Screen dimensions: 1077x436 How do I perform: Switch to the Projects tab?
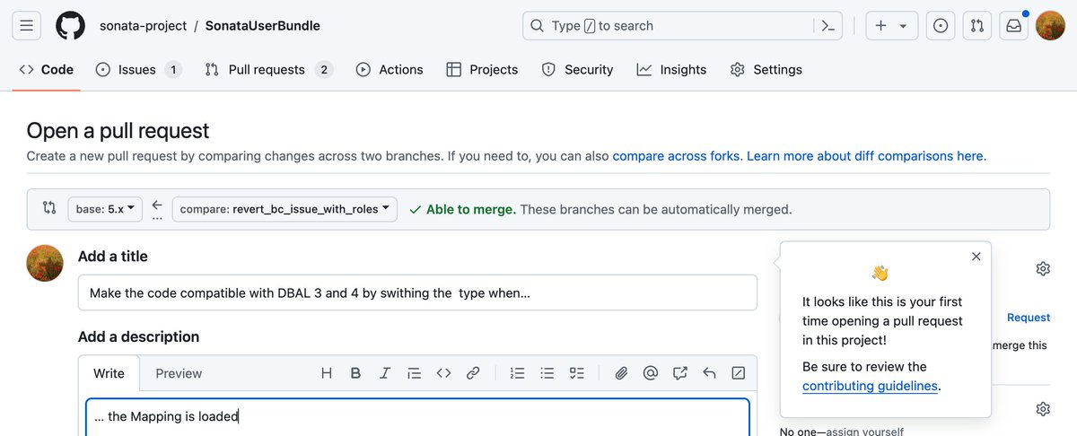(x=482, y=69)
